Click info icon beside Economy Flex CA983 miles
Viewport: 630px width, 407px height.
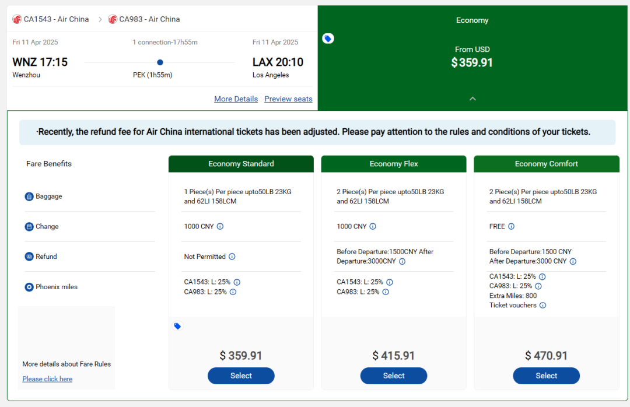coord(386,292)
